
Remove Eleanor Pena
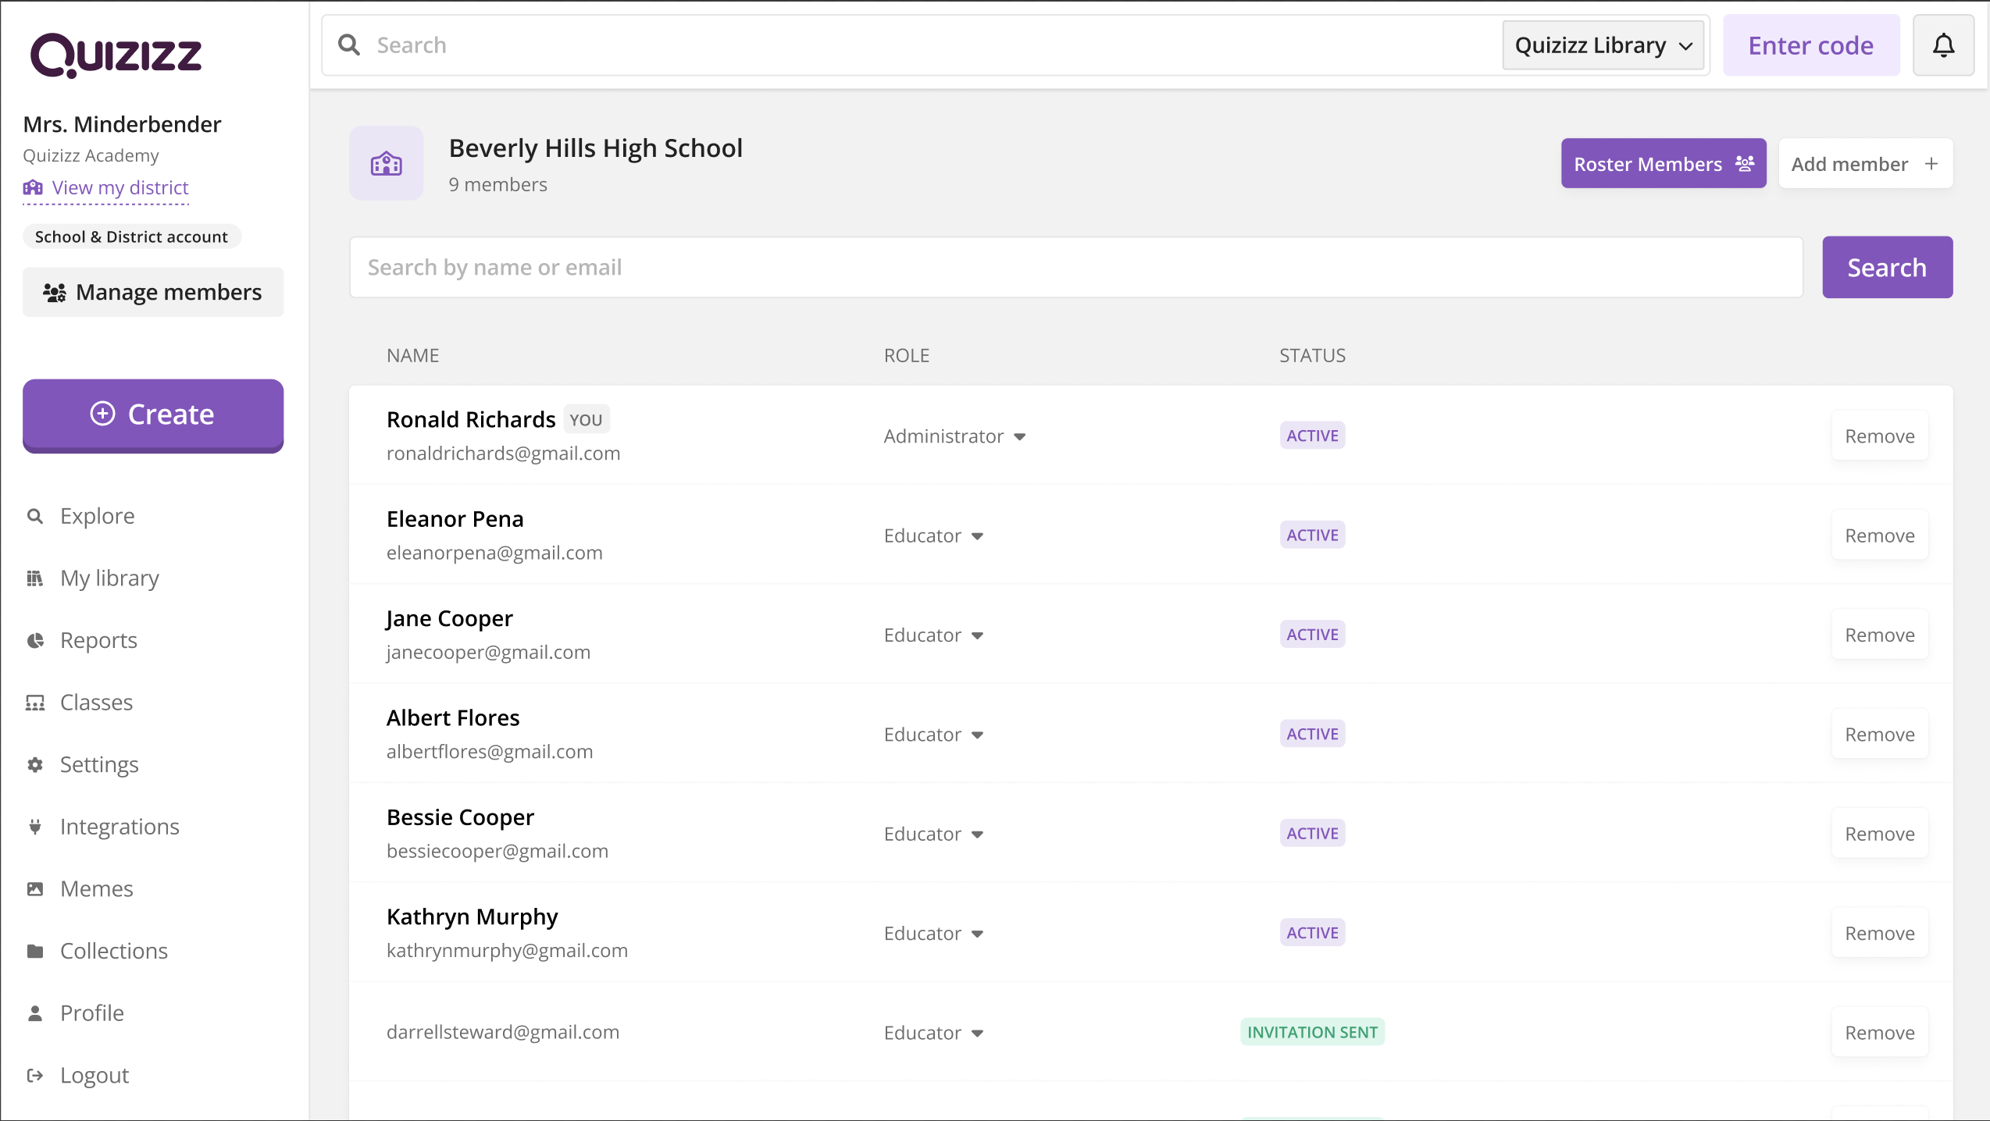pyautogui.click(x=1879, y=536)
